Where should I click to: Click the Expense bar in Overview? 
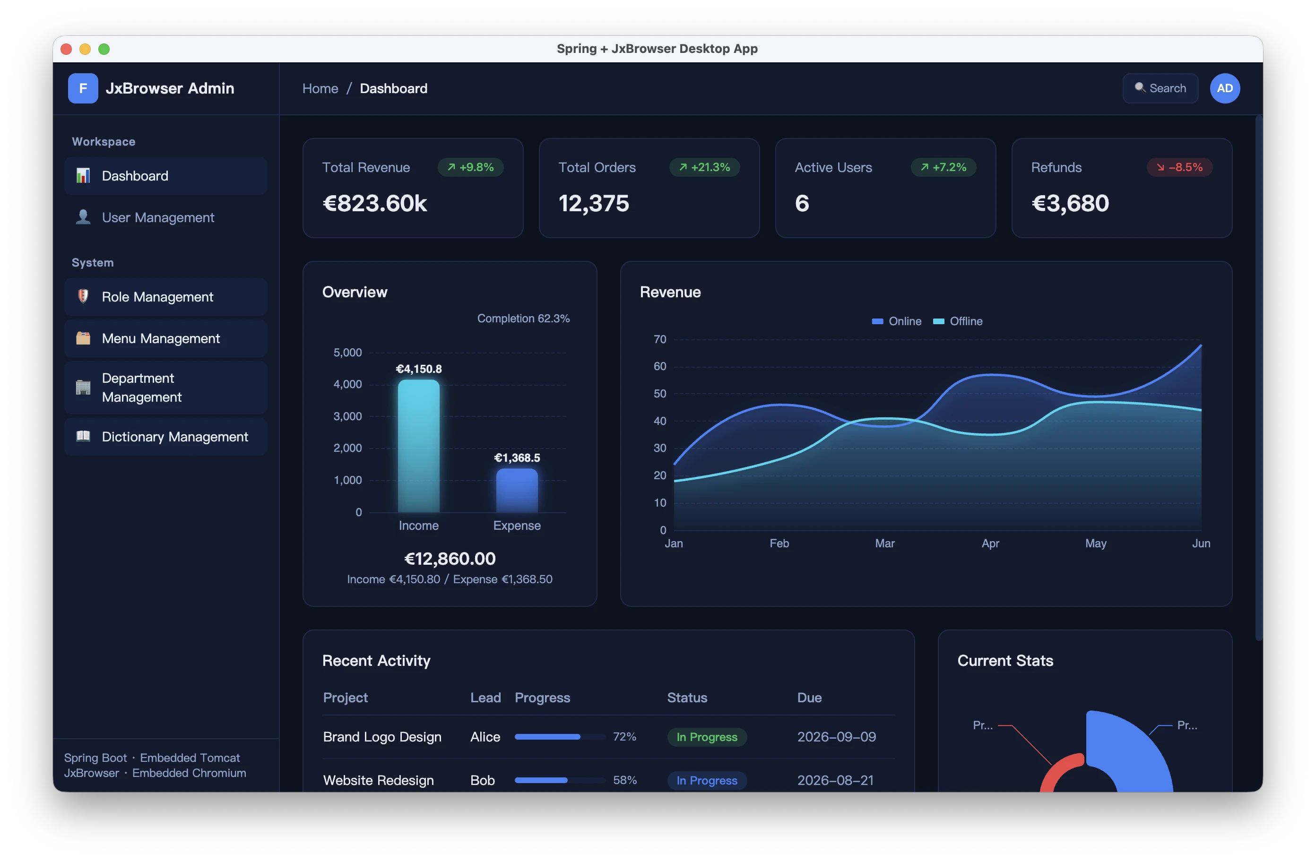[517, 491]
